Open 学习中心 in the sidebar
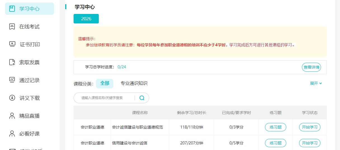Screen dimensions: 340x150 (x=29, y=9)
